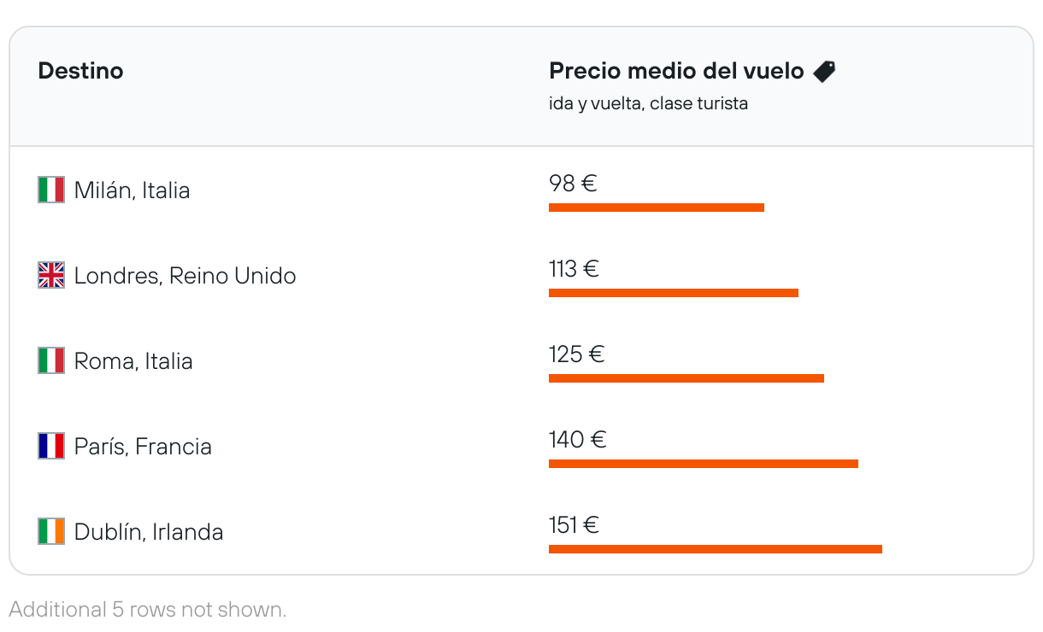This screenshot has height=632, width=1043.
Task: Click the 'Additional 5 rows not shown' note
Action: [x=147, y=610]
